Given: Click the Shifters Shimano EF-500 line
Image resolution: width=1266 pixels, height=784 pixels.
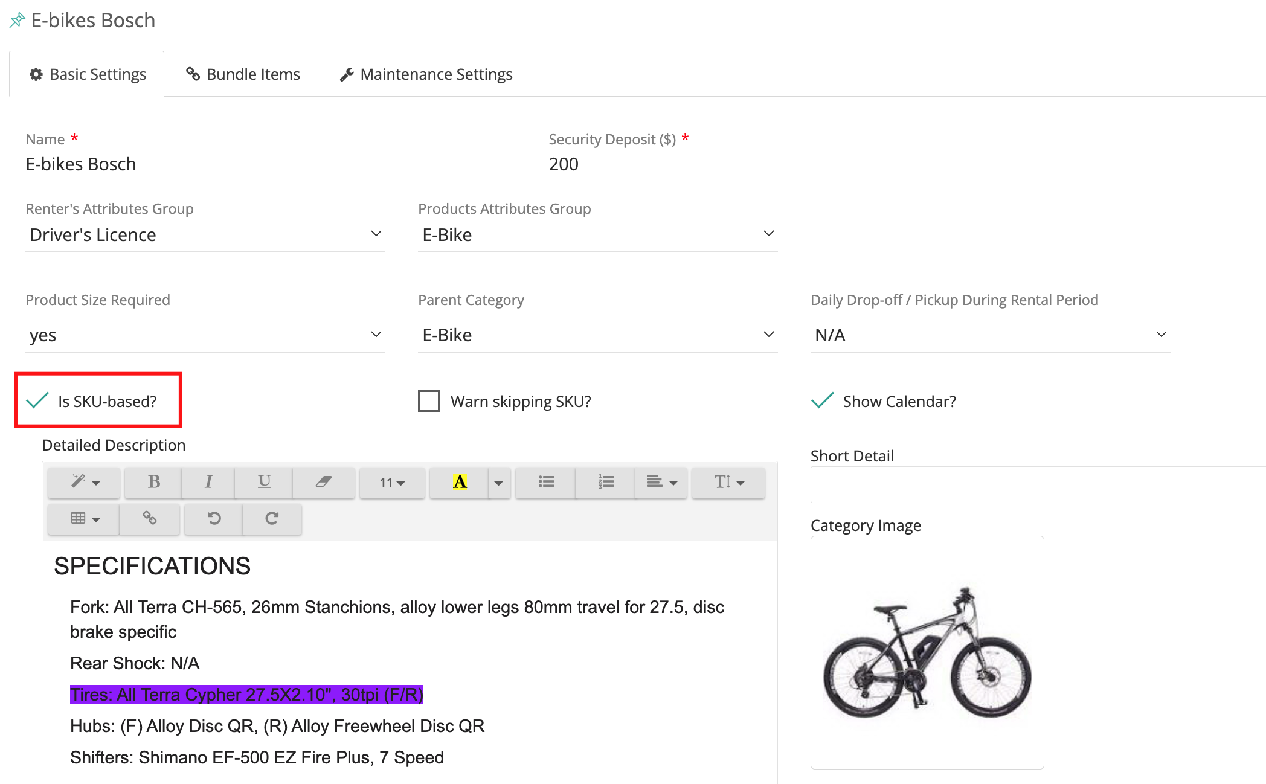Looking at the screenshot, I should point(257,757).
